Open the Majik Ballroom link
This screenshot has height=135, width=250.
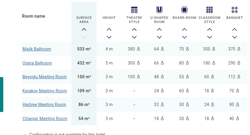[x=37, y=49]
